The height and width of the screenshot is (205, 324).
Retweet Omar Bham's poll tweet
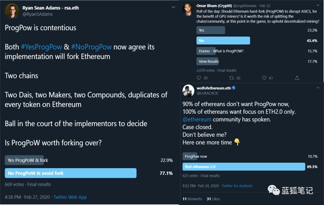click(231, 78)
